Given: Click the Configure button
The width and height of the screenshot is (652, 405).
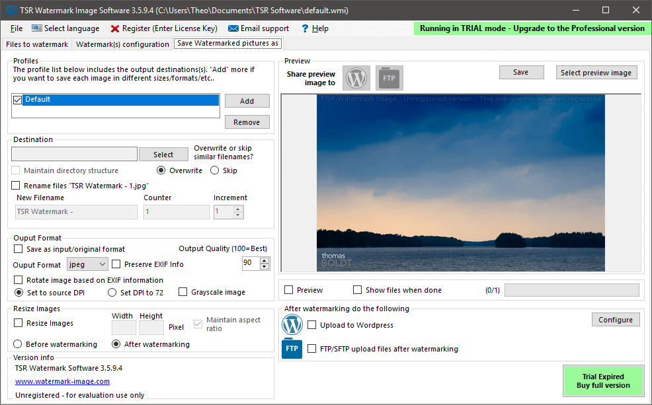Looking at the screenshot, I should [x=616, y=319].
